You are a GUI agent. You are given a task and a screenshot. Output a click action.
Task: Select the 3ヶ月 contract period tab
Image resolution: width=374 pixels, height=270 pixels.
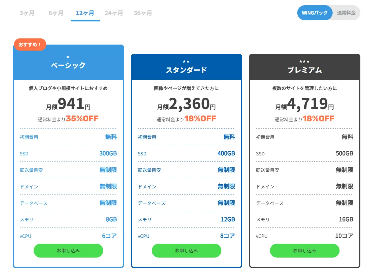pos(27,13)
